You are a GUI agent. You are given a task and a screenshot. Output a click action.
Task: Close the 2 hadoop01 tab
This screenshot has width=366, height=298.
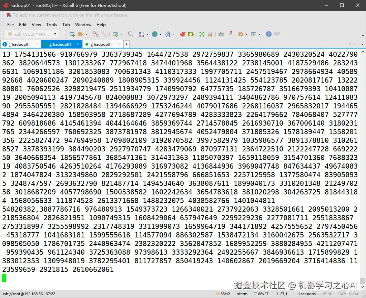pos(78,44)
